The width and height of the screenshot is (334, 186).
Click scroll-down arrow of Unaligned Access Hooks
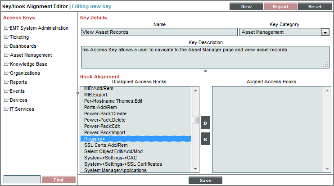(x=195, y=169)
